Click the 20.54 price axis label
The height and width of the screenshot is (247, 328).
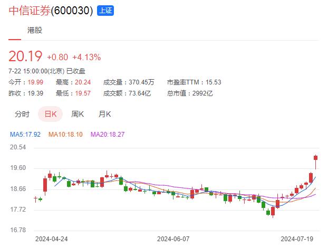click(x=18, y=147)
